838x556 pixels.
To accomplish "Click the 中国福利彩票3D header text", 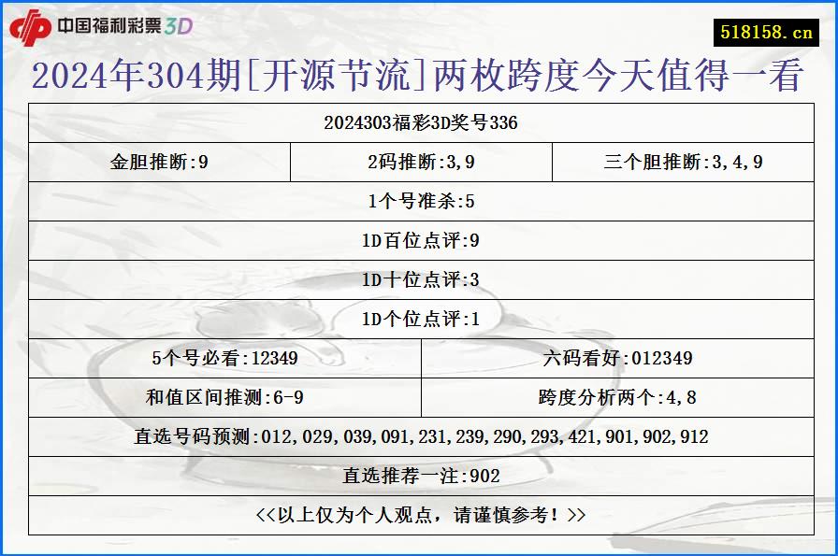I will tap(126, 26).
